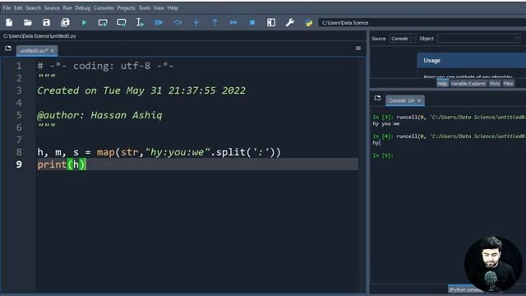
Task: Click line number 9 in gutter
Action: 19,164
